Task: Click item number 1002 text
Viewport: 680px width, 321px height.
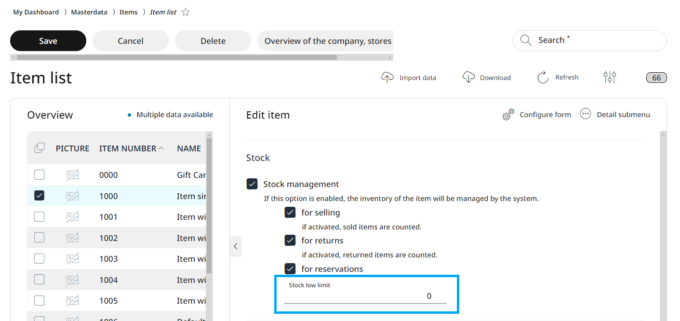Action: (108, 238)
